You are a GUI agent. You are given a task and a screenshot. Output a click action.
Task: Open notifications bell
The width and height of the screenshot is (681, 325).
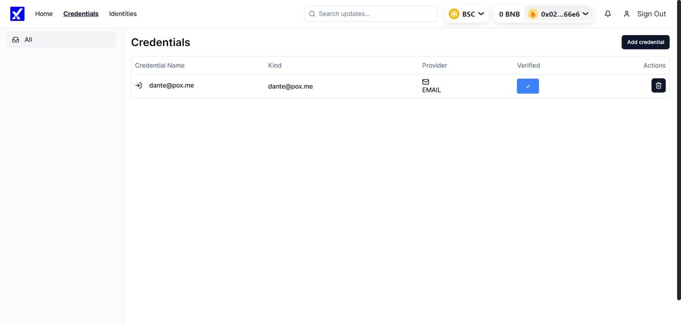[x=608, y=14]
